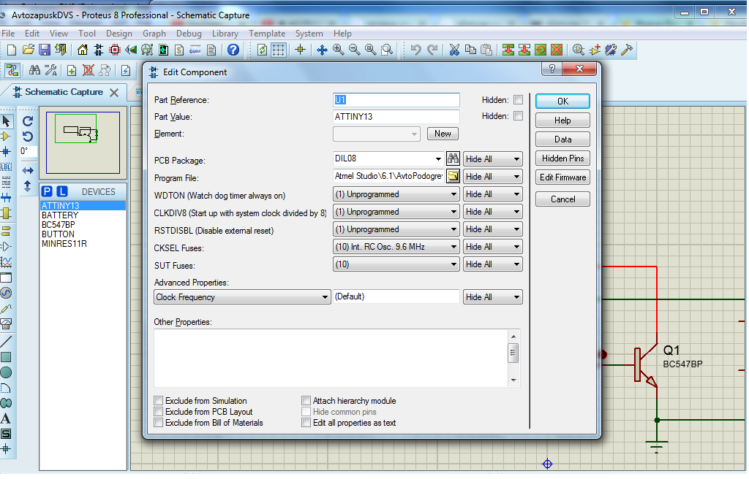Check Attach hierarchy module box
Image resolution: width=749 pixels, height=479 pixels.
point(306,400)
